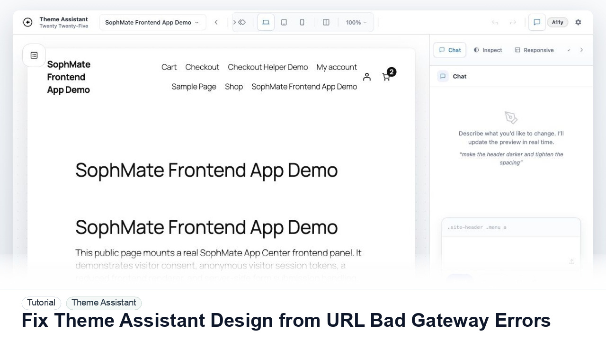Collapse side panel with right chevron

pos(582,50)
